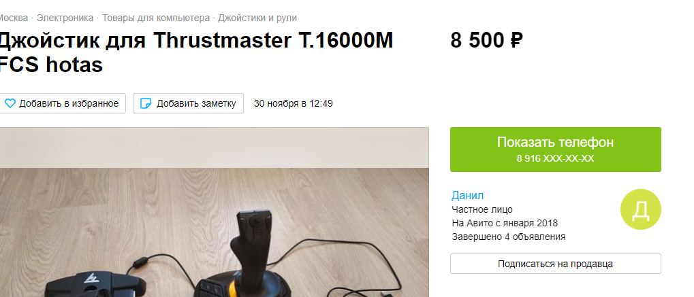
Task: Click the note icon beside Добавить заметку
Action: (146, 103)
